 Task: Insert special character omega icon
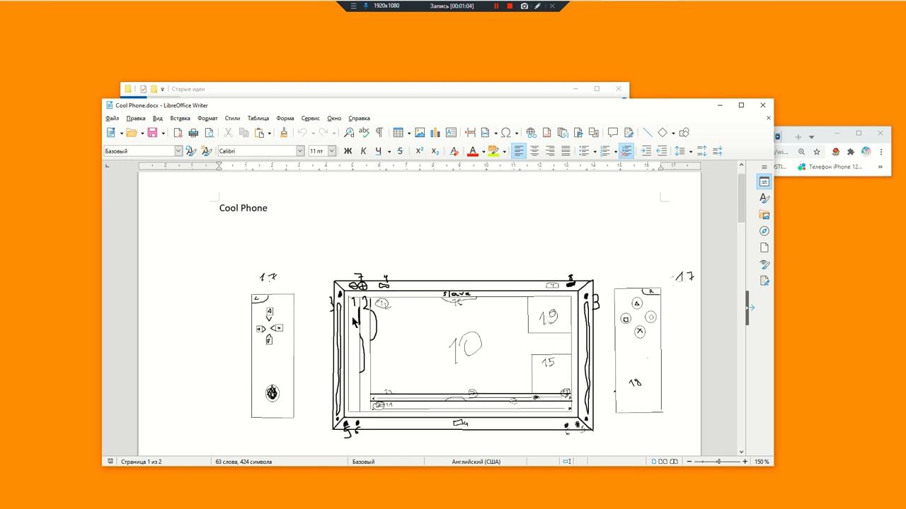click(506, 133)
